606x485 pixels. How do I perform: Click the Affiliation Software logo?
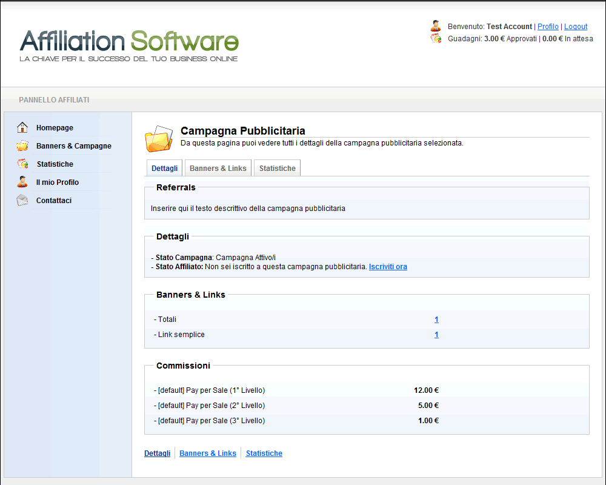click(129, 45)
